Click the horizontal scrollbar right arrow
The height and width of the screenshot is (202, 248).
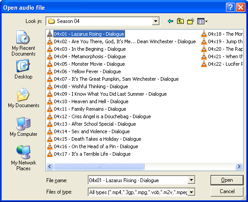pyautogui.click(x=239, y=166)
